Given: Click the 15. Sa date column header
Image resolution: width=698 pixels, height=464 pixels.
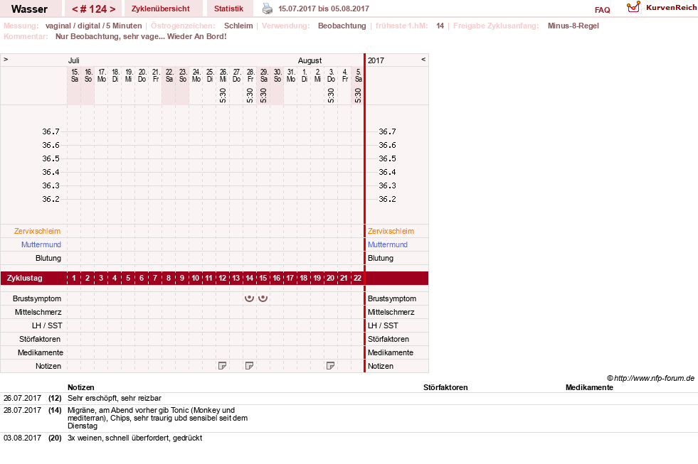Looking at the screenshot, I should pos(74,75).
